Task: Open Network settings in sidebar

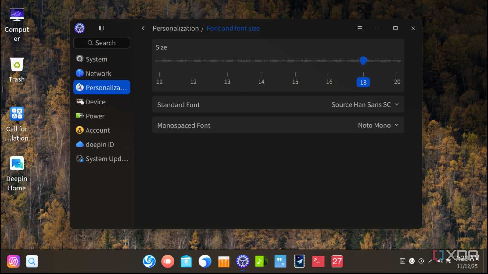Action: [102, 73]
